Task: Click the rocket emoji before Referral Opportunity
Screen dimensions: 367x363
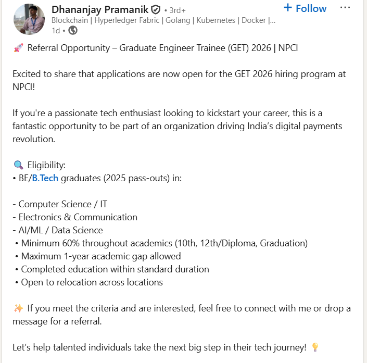Action: click(18, 48)
